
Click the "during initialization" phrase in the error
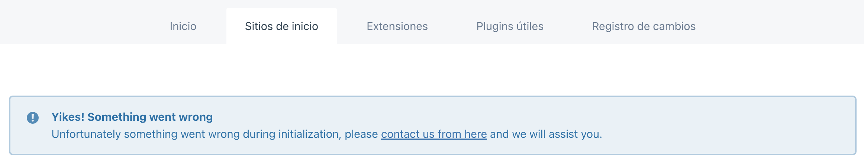pos(291,134)
